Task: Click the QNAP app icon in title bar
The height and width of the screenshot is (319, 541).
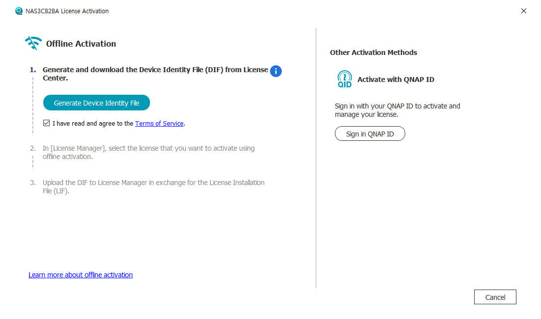Action: 19,11
